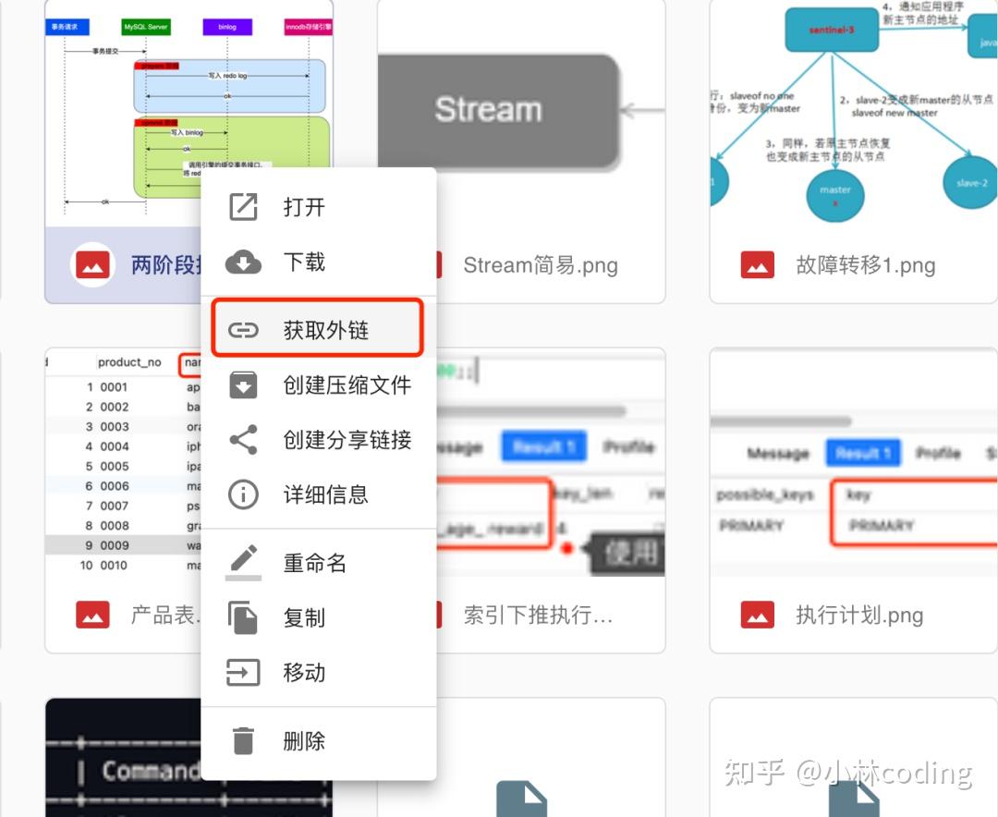Click the red image icon beside 故障转移1.png
The width and height of the screenshot is (998, 817).
pos(756,264)
